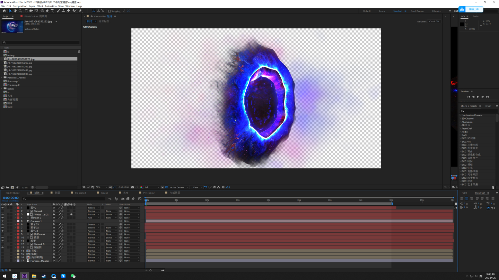This screenshot has width=499, height=280.
Task: Open the Animation menu
Action: click(x=51, y=6)
